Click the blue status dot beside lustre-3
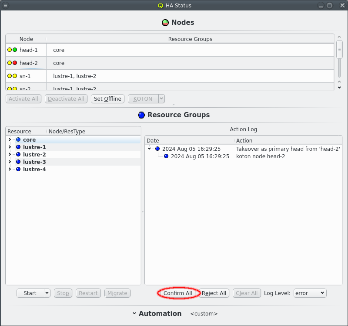348x326 pixels. pyautogui.click(x=18, y=162)
